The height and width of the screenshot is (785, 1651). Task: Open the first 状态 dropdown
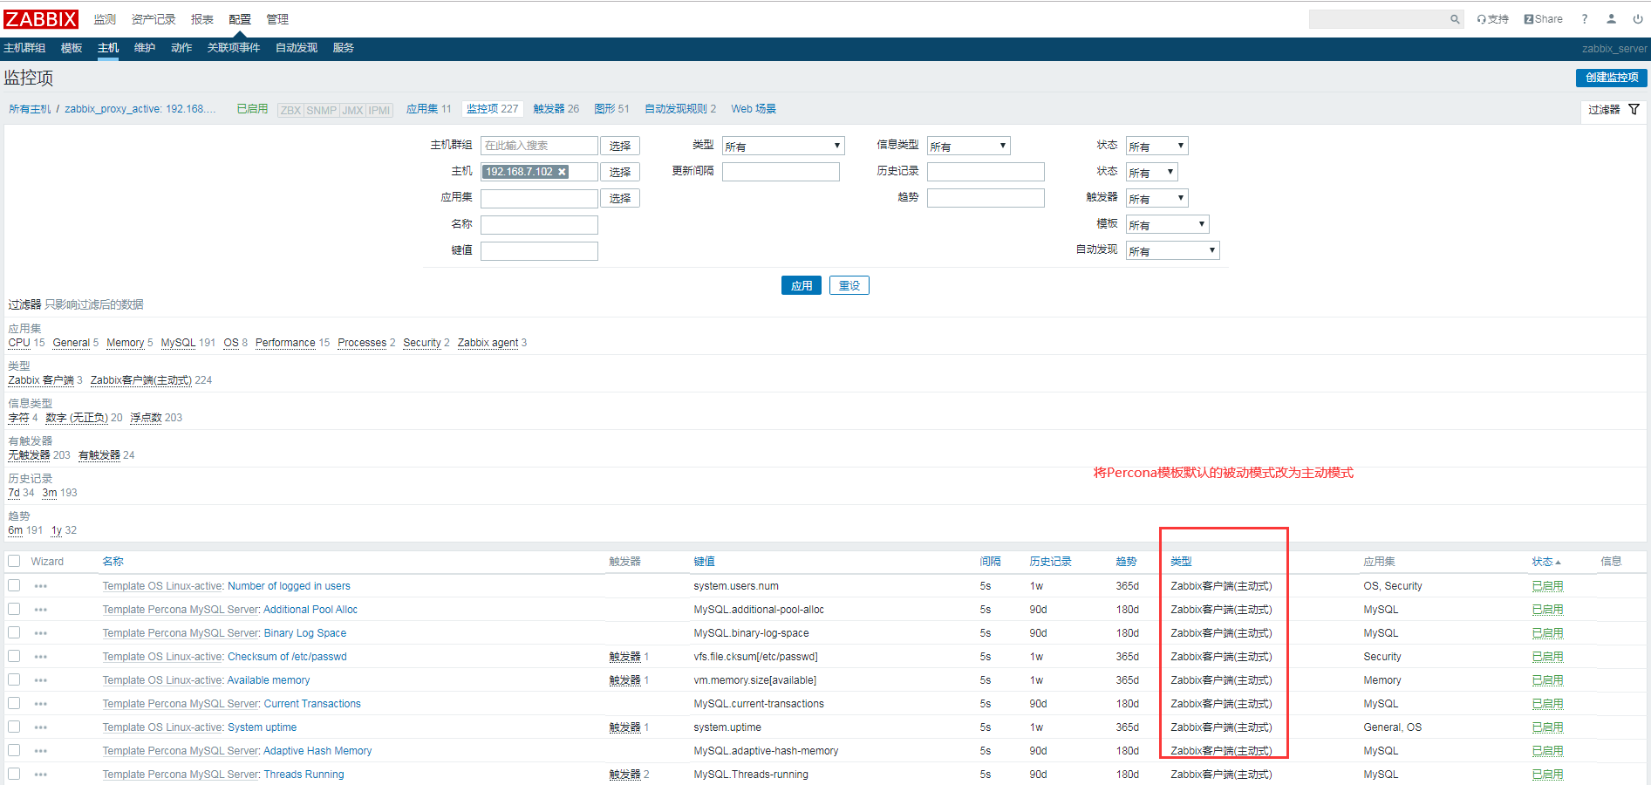pyautogui.click(x=1156, y=146)
